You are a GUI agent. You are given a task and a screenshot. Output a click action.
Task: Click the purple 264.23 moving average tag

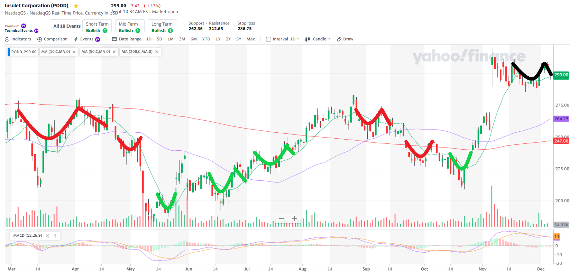click(x=561, y=119)
